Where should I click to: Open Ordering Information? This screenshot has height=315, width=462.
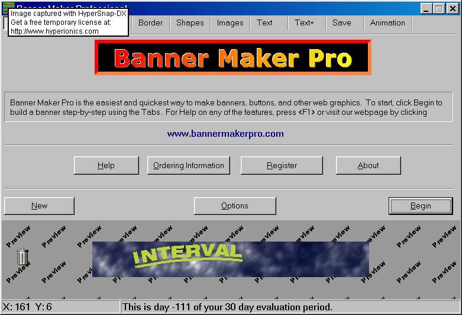pos(189,165)
